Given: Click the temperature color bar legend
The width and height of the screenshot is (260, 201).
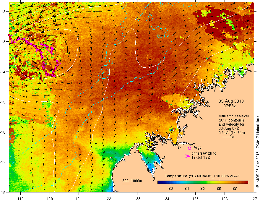Looking at the screenshot, I should point(203,182).
